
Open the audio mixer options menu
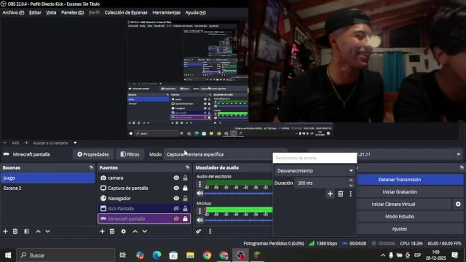coord(210,231)
